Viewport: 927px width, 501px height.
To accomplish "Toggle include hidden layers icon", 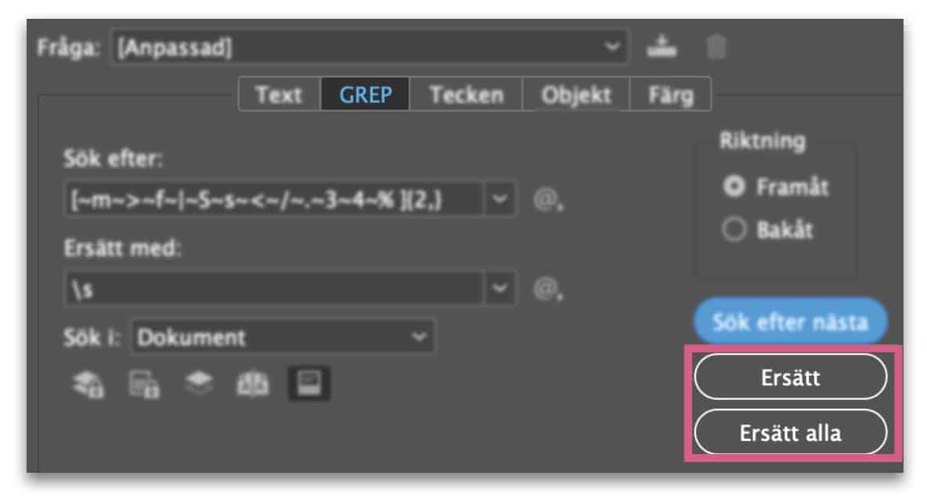I will tap(199, 382).
